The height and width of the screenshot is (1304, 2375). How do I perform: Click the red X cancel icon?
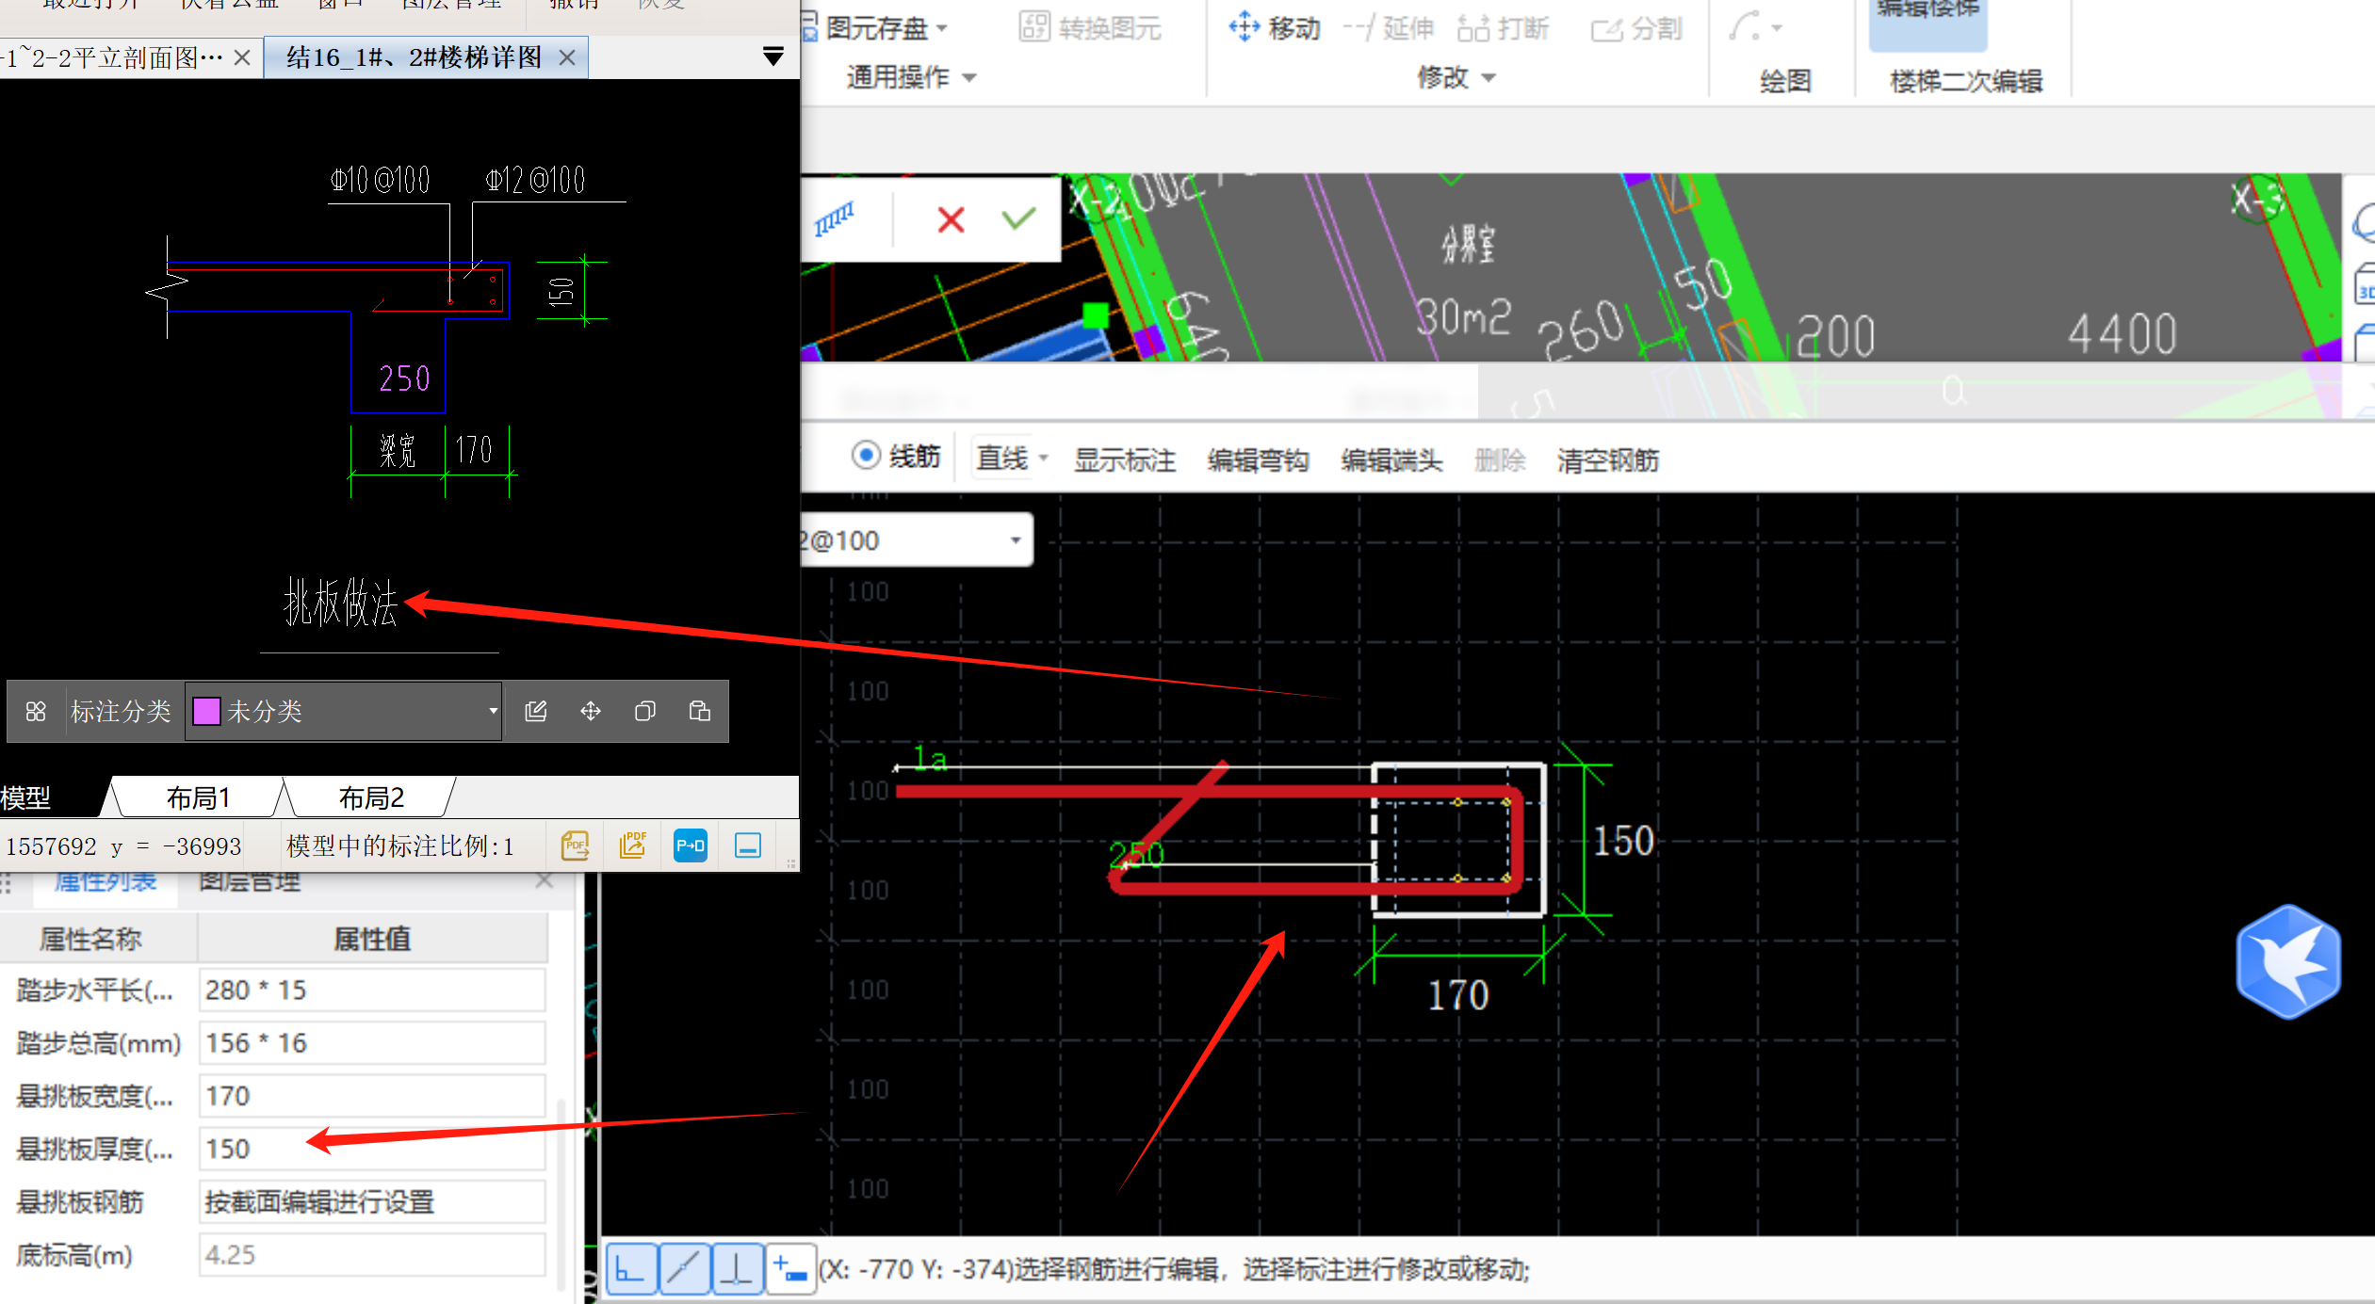tap(951, 219)
